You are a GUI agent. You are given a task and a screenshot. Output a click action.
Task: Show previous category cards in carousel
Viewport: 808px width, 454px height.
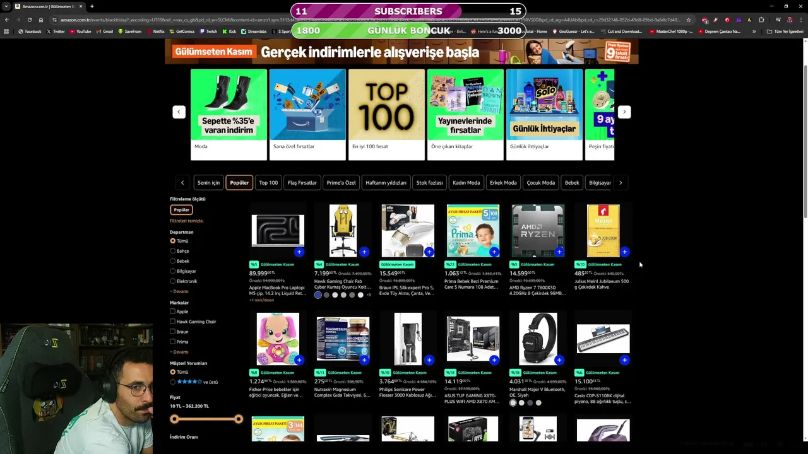[179, 112]
